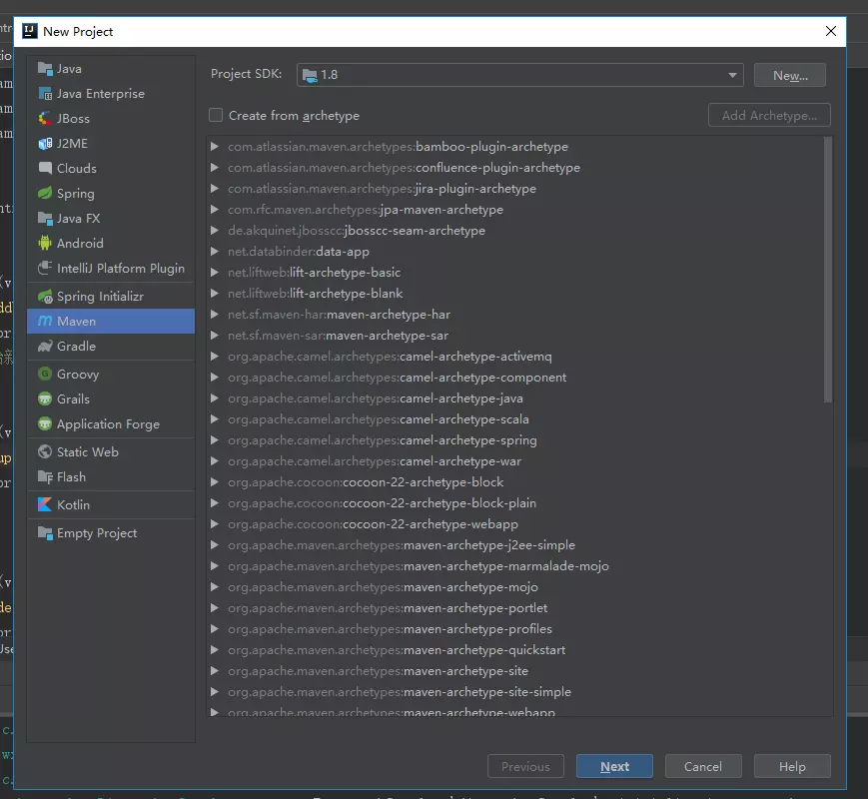Click the Groovy icon
This screenshot has width=868, height=799.
[x=45, y=375]
